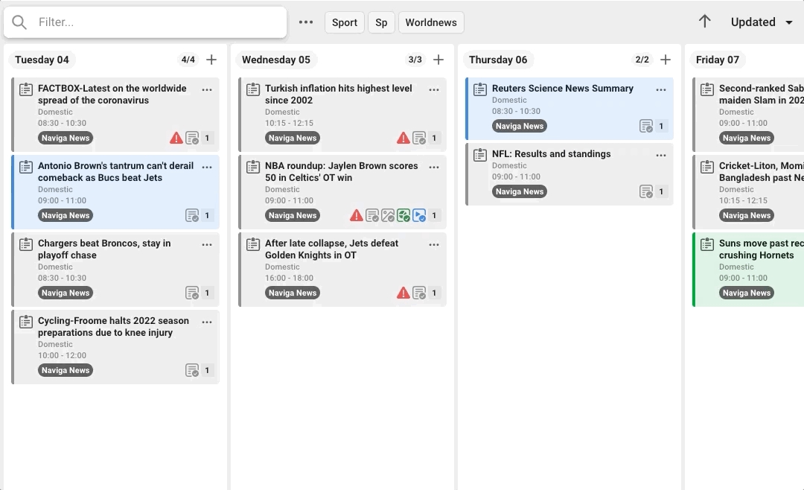Add a new item to Tuesday 04
The width and height of the screenshot is (804, 490).
click(211, 60)
